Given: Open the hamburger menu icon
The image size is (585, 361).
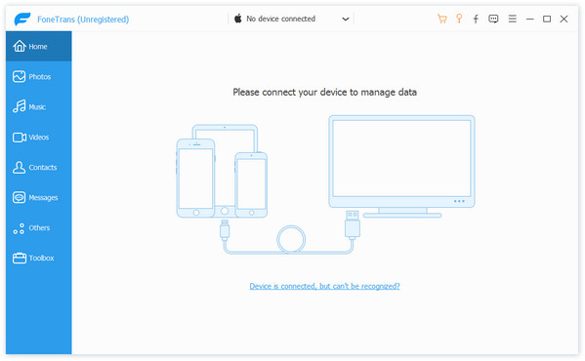Looking at the screenshot, I should pos(513,19).
